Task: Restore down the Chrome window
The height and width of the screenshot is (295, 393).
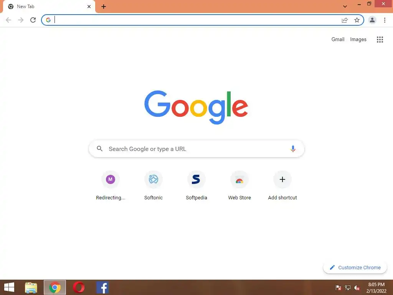Action: 369,4
